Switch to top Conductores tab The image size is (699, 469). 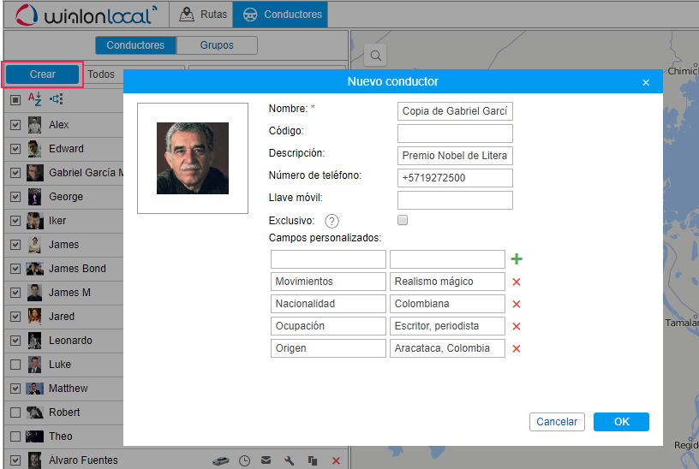coord(280,15)
